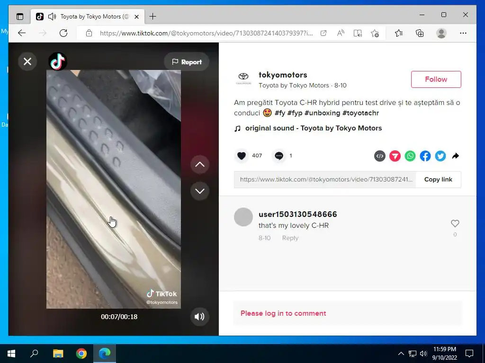Refresh the page

[63, 33]
